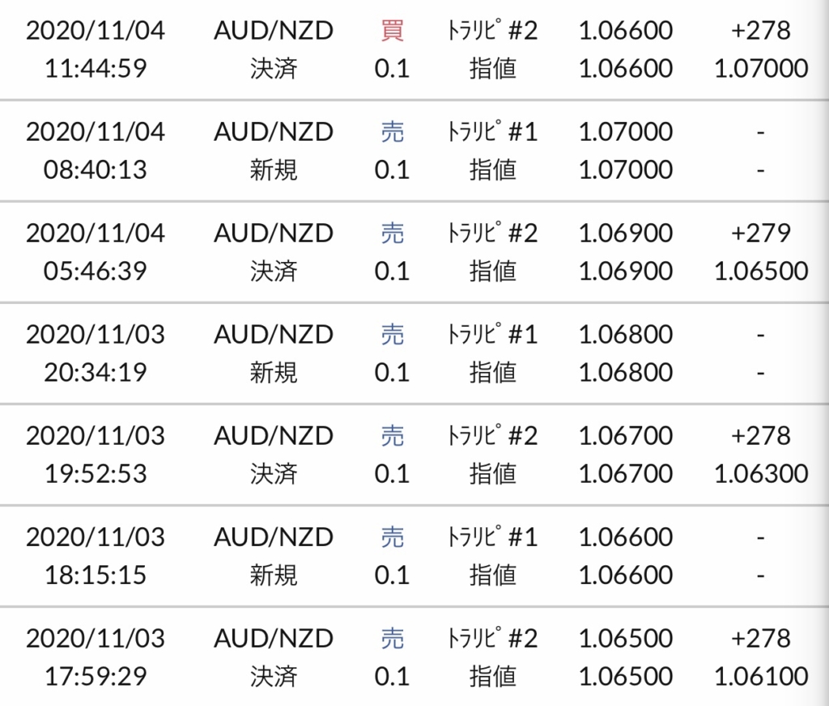Select the 2020/11/04 08:40:13 timestamp
The width and height of the screenshot is (829, 706).
(x=96, y=150)
